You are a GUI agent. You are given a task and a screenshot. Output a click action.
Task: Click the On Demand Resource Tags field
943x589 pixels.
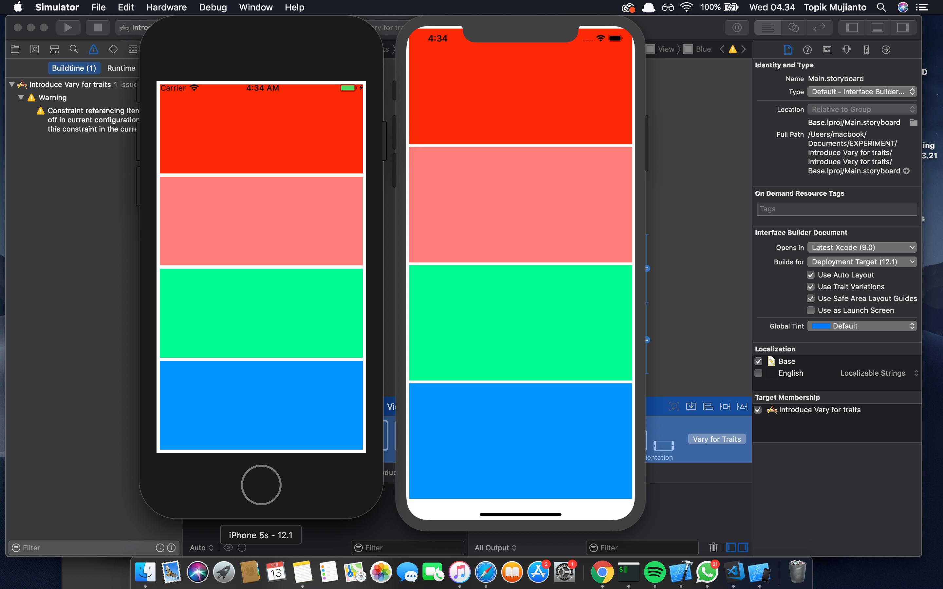point(837,209)
